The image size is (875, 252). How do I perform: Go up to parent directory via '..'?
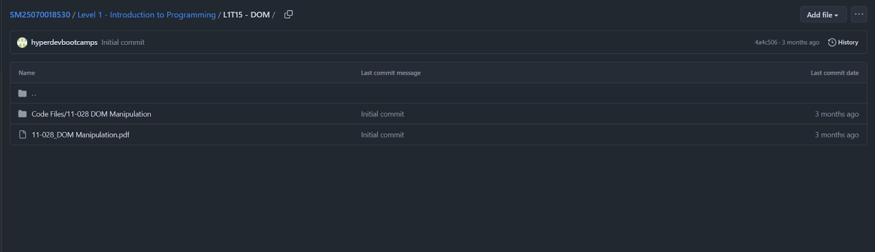pyautogui.click(x=34, y=93)
